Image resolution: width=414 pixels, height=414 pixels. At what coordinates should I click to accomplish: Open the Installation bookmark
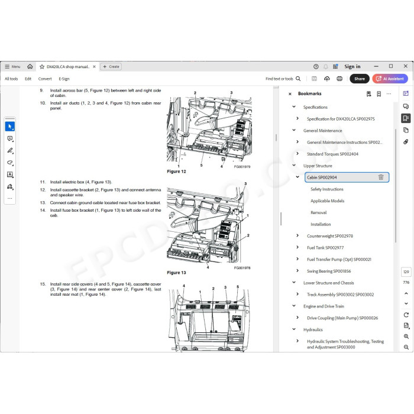[x=321, y=224]
